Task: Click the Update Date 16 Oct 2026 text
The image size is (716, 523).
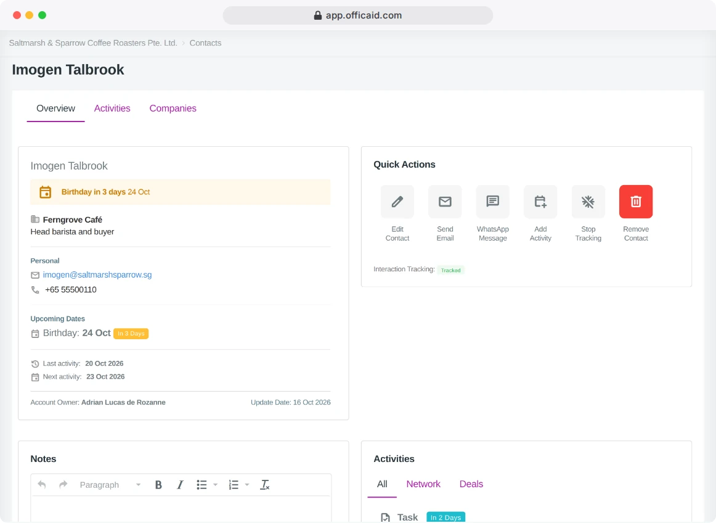Action: pos(290,402)
